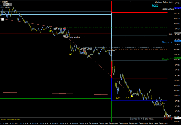This screenshot has height=125, width=181.
Task: Click the 5dayL 17524.4 label
Action: (x=5, y=8)
